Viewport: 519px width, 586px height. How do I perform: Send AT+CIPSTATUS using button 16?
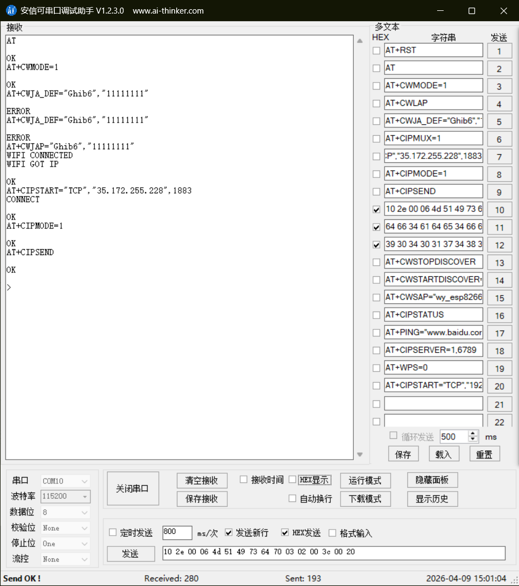(499, 316)
